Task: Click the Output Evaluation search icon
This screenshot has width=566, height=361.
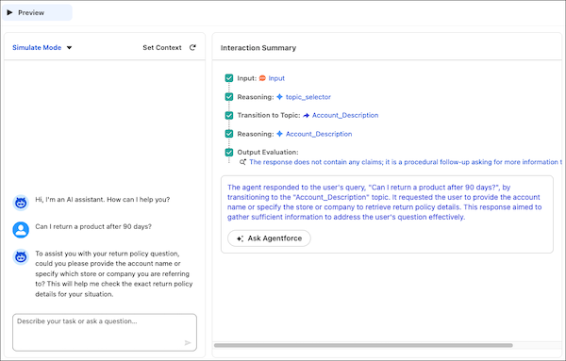Action: pyautogui.click(x=243, y=162)
